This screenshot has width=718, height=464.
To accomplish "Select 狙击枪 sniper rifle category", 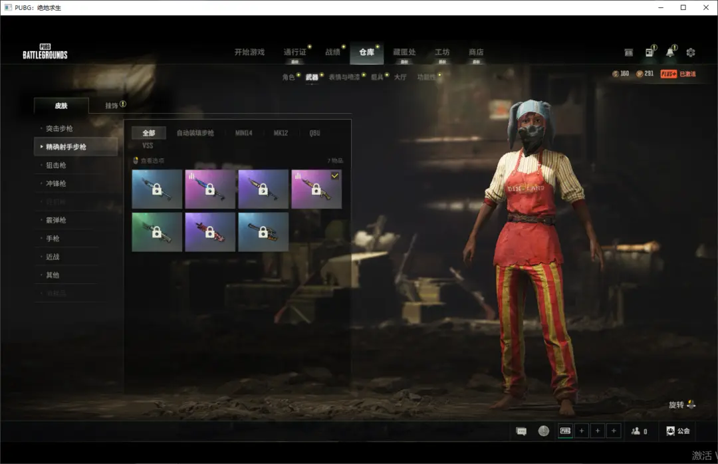I will (x=56, y=166).
